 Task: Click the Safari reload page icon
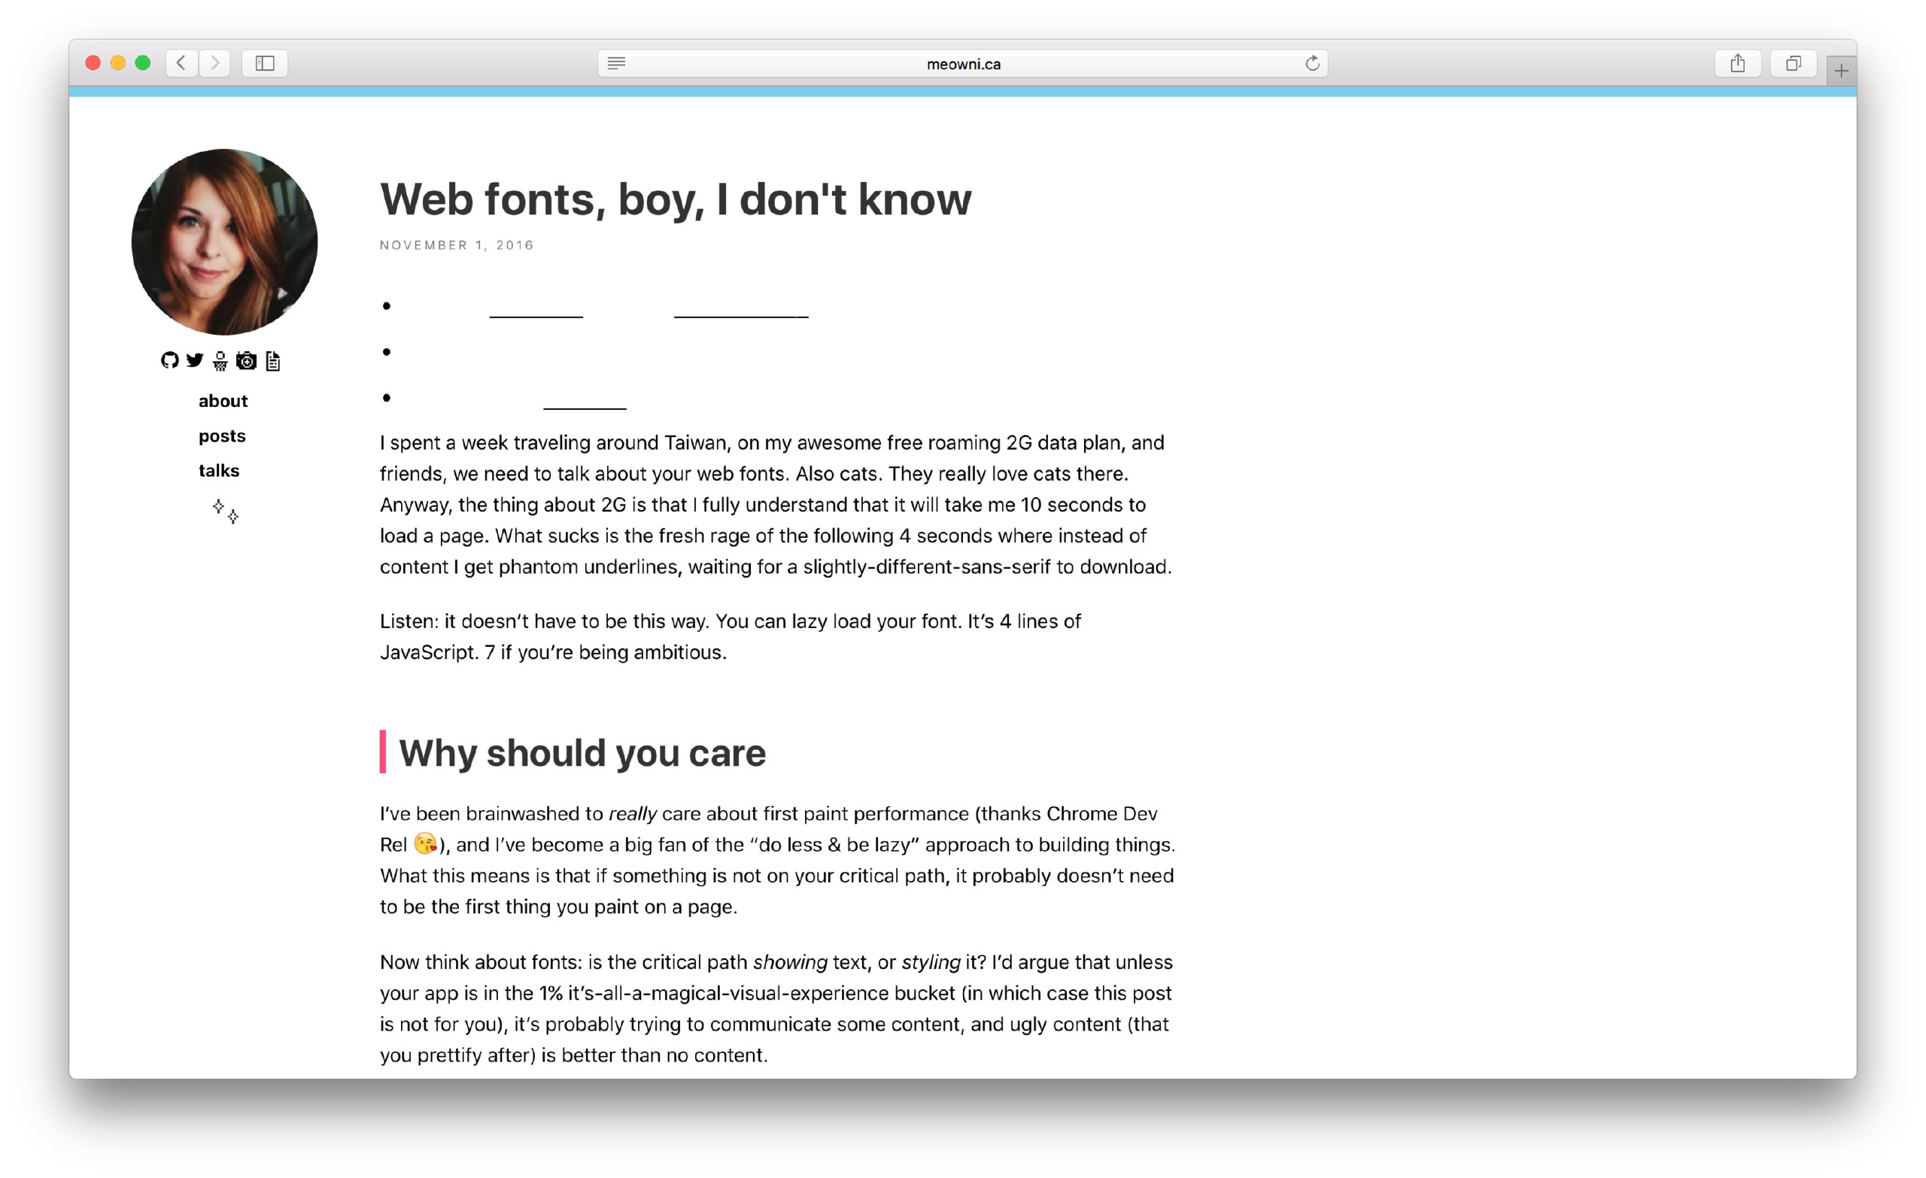[x=1312, y=63]
